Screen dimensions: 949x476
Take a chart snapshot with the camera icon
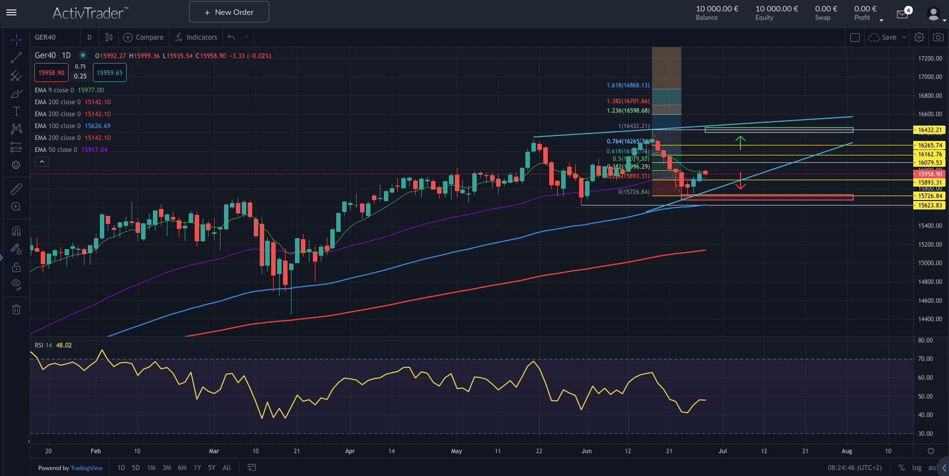click(x=938, y=37)
